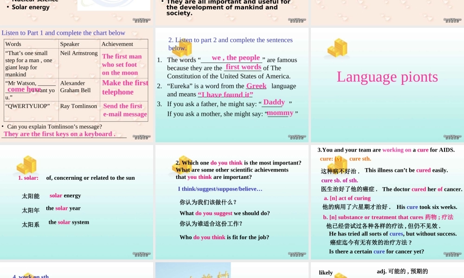Open the 'likely adj.' slide
The image size is (464, 278).
(x=387, y=270)
